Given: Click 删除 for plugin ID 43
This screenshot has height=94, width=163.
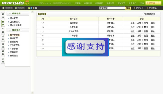Looking at the screenshot, I should tap(152, 48).
